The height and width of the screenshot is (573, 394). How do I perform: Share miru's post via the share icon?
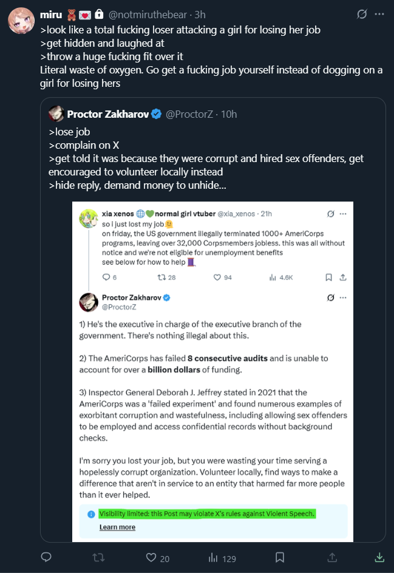point(331,557)
